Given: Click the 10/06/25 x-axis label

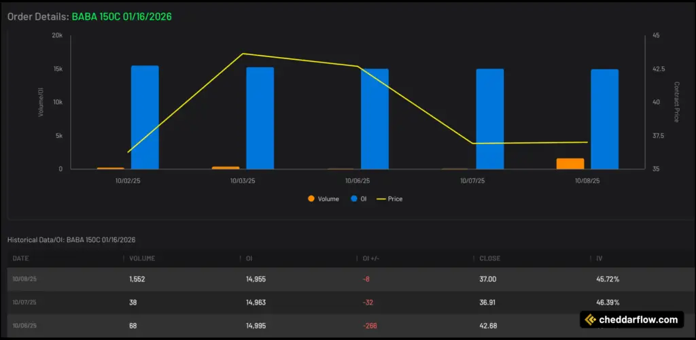Looking at the screenshot, I should pos(358,181).
